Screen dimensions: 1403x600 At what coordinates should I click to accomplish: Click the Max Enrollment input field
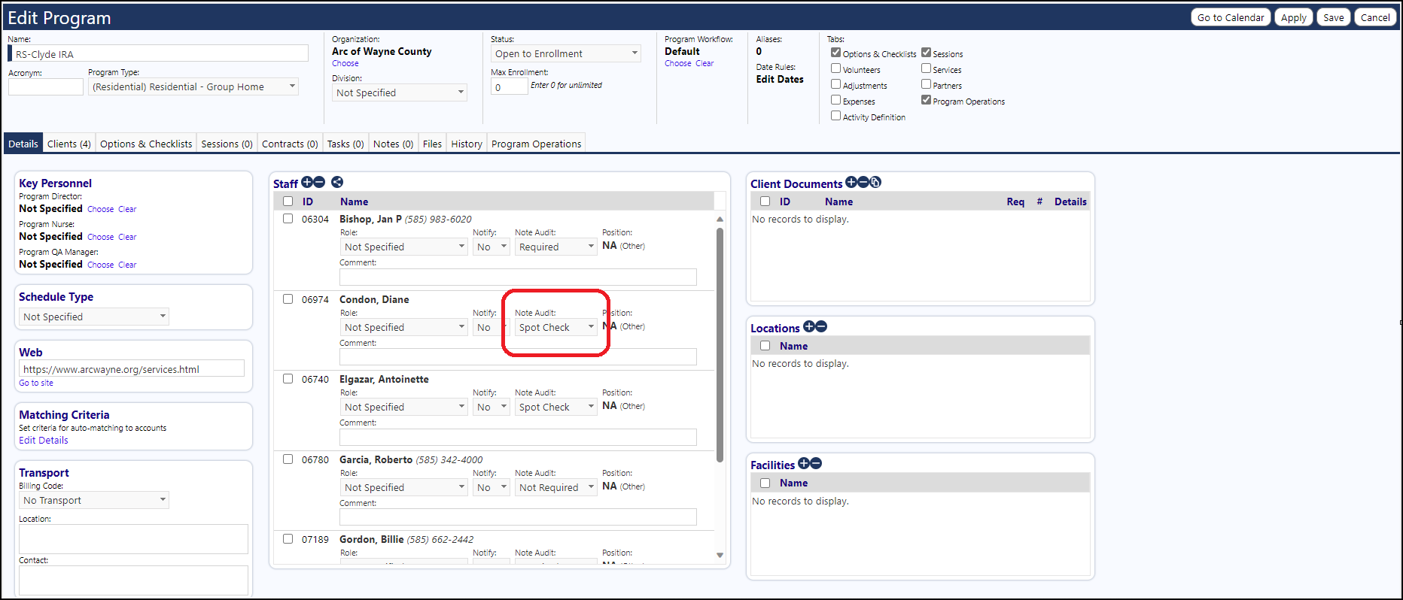coord(509,87)
